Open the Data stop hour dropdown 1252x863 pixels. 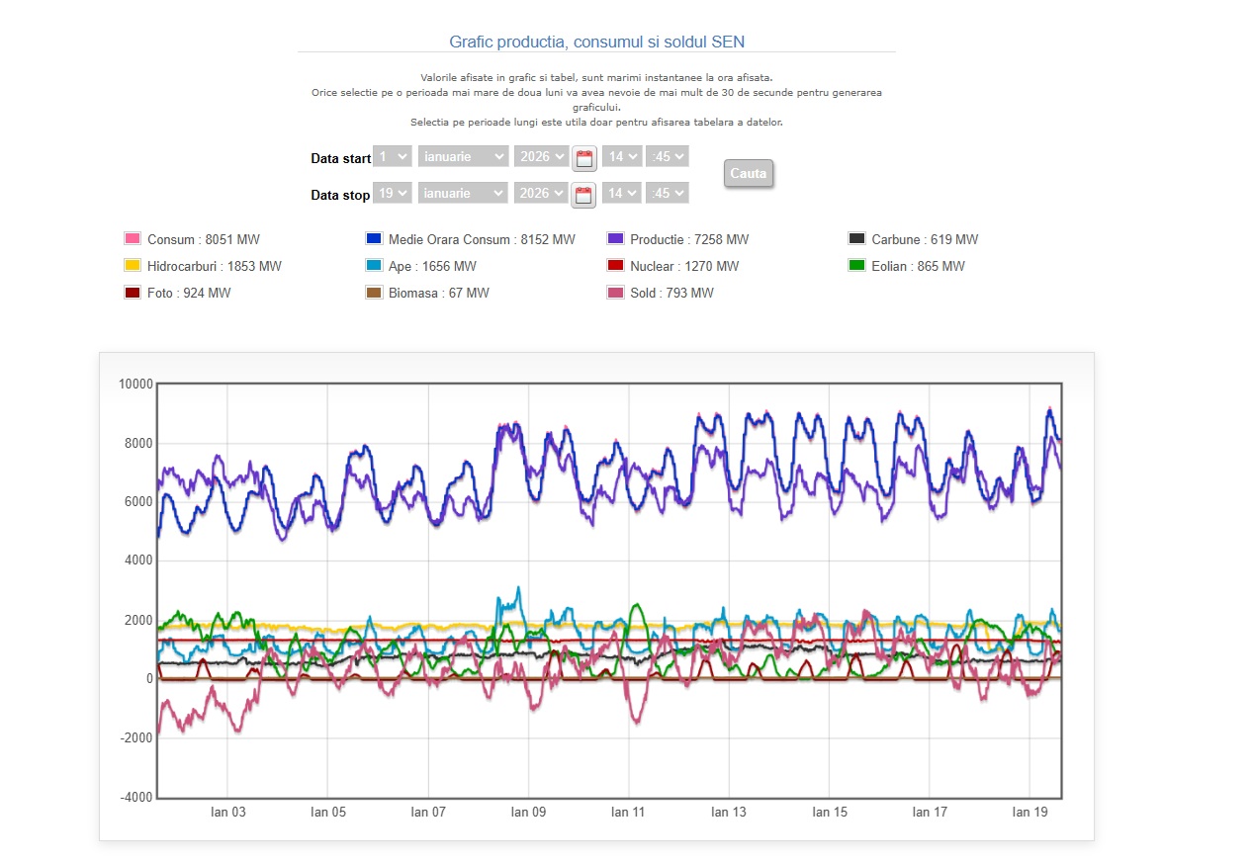[622, 193]
